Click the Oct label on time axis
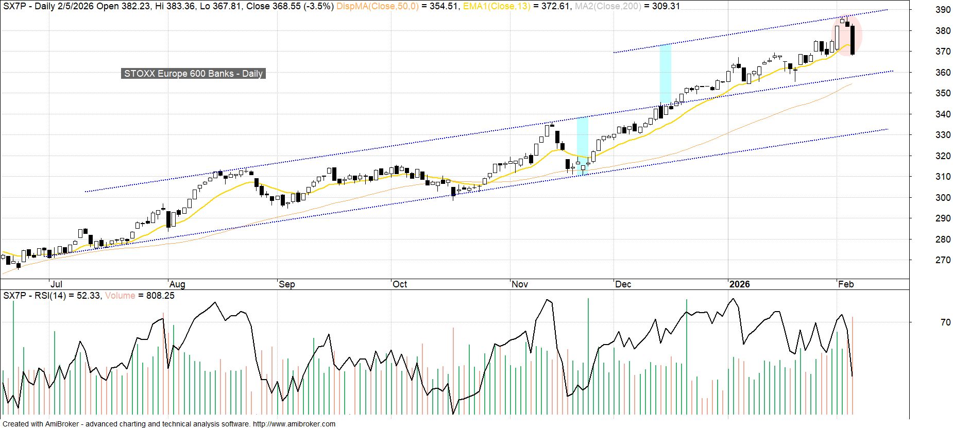The height and width of the screenshot is (428, 953). pyautogui.click(x=400, y=284)
